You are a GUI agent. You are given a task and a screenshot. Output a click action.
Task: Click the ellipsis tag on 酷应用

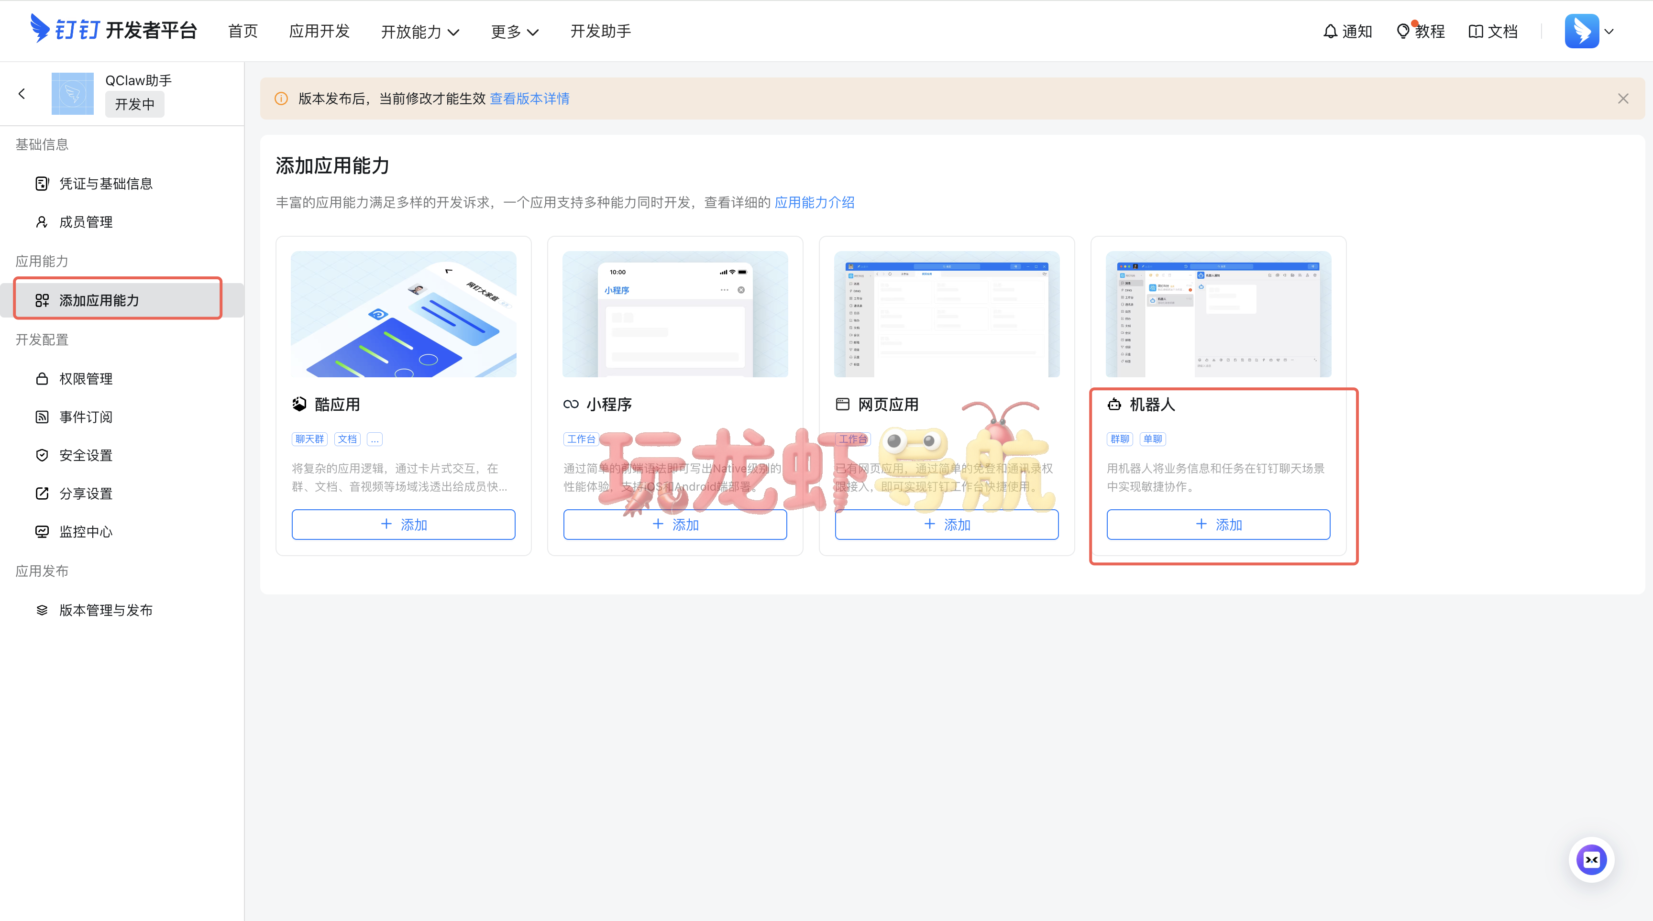pos(375,439)
